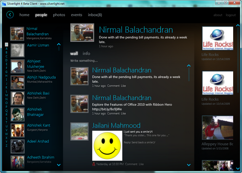Like Jailani Mahmood's smile post
242x173 pixels.
click(141, 164)
